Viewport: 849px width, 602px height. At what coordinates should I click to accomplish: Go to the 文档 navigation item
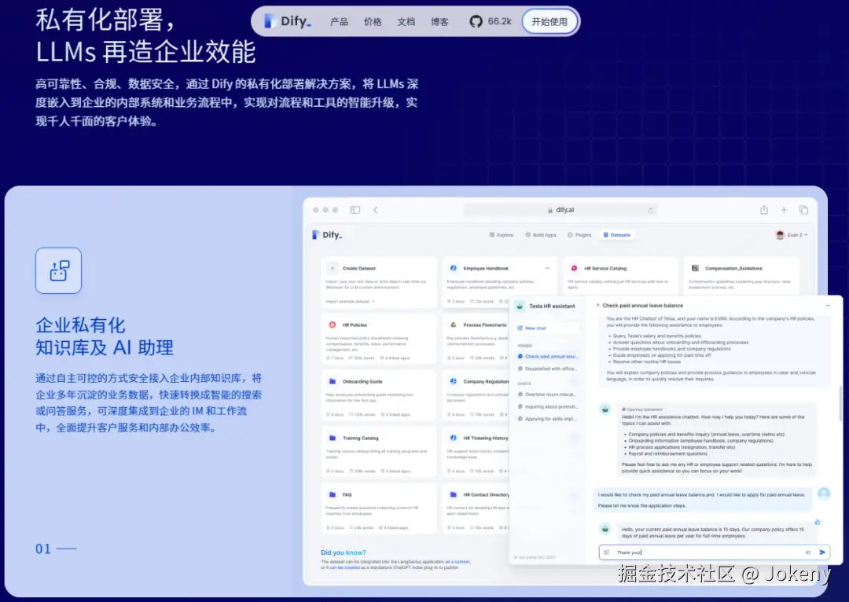point(406,22)
